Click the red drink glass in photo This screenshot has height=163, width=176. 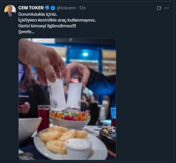(44, 116)
